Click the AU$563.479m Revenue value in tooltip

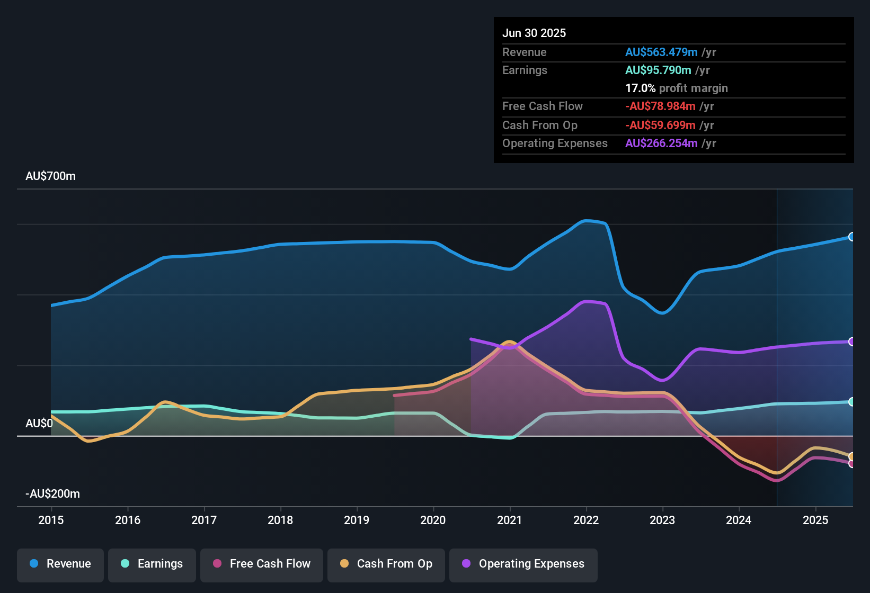pos(661,52)
